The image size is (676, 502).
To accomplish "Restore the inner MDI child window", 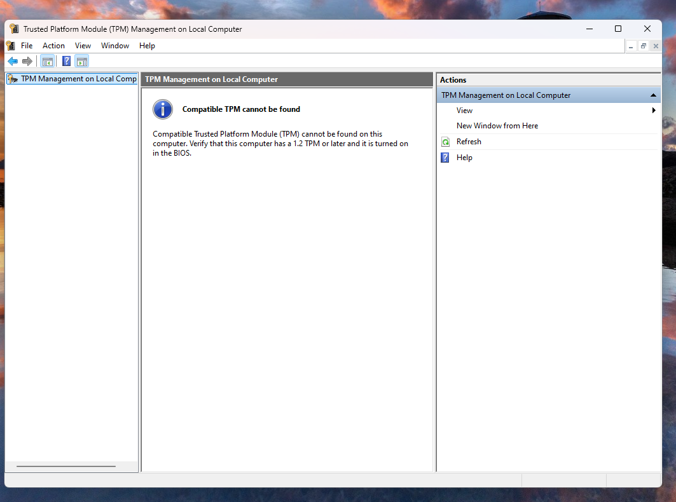I will pyautogui.click(x=643, y=46).
